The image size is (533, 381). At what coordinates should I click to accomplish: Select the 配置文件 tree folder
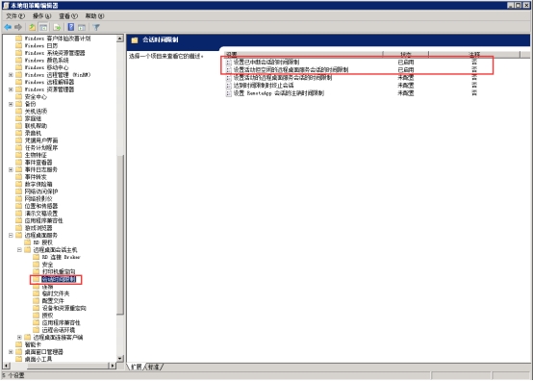click(53, 301)
